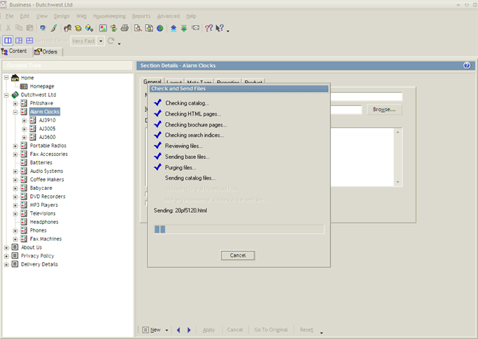The height and width of the screenshot is (340, 478).
Task: Switch to the Orders tab
Action: (x=46, y=52)
